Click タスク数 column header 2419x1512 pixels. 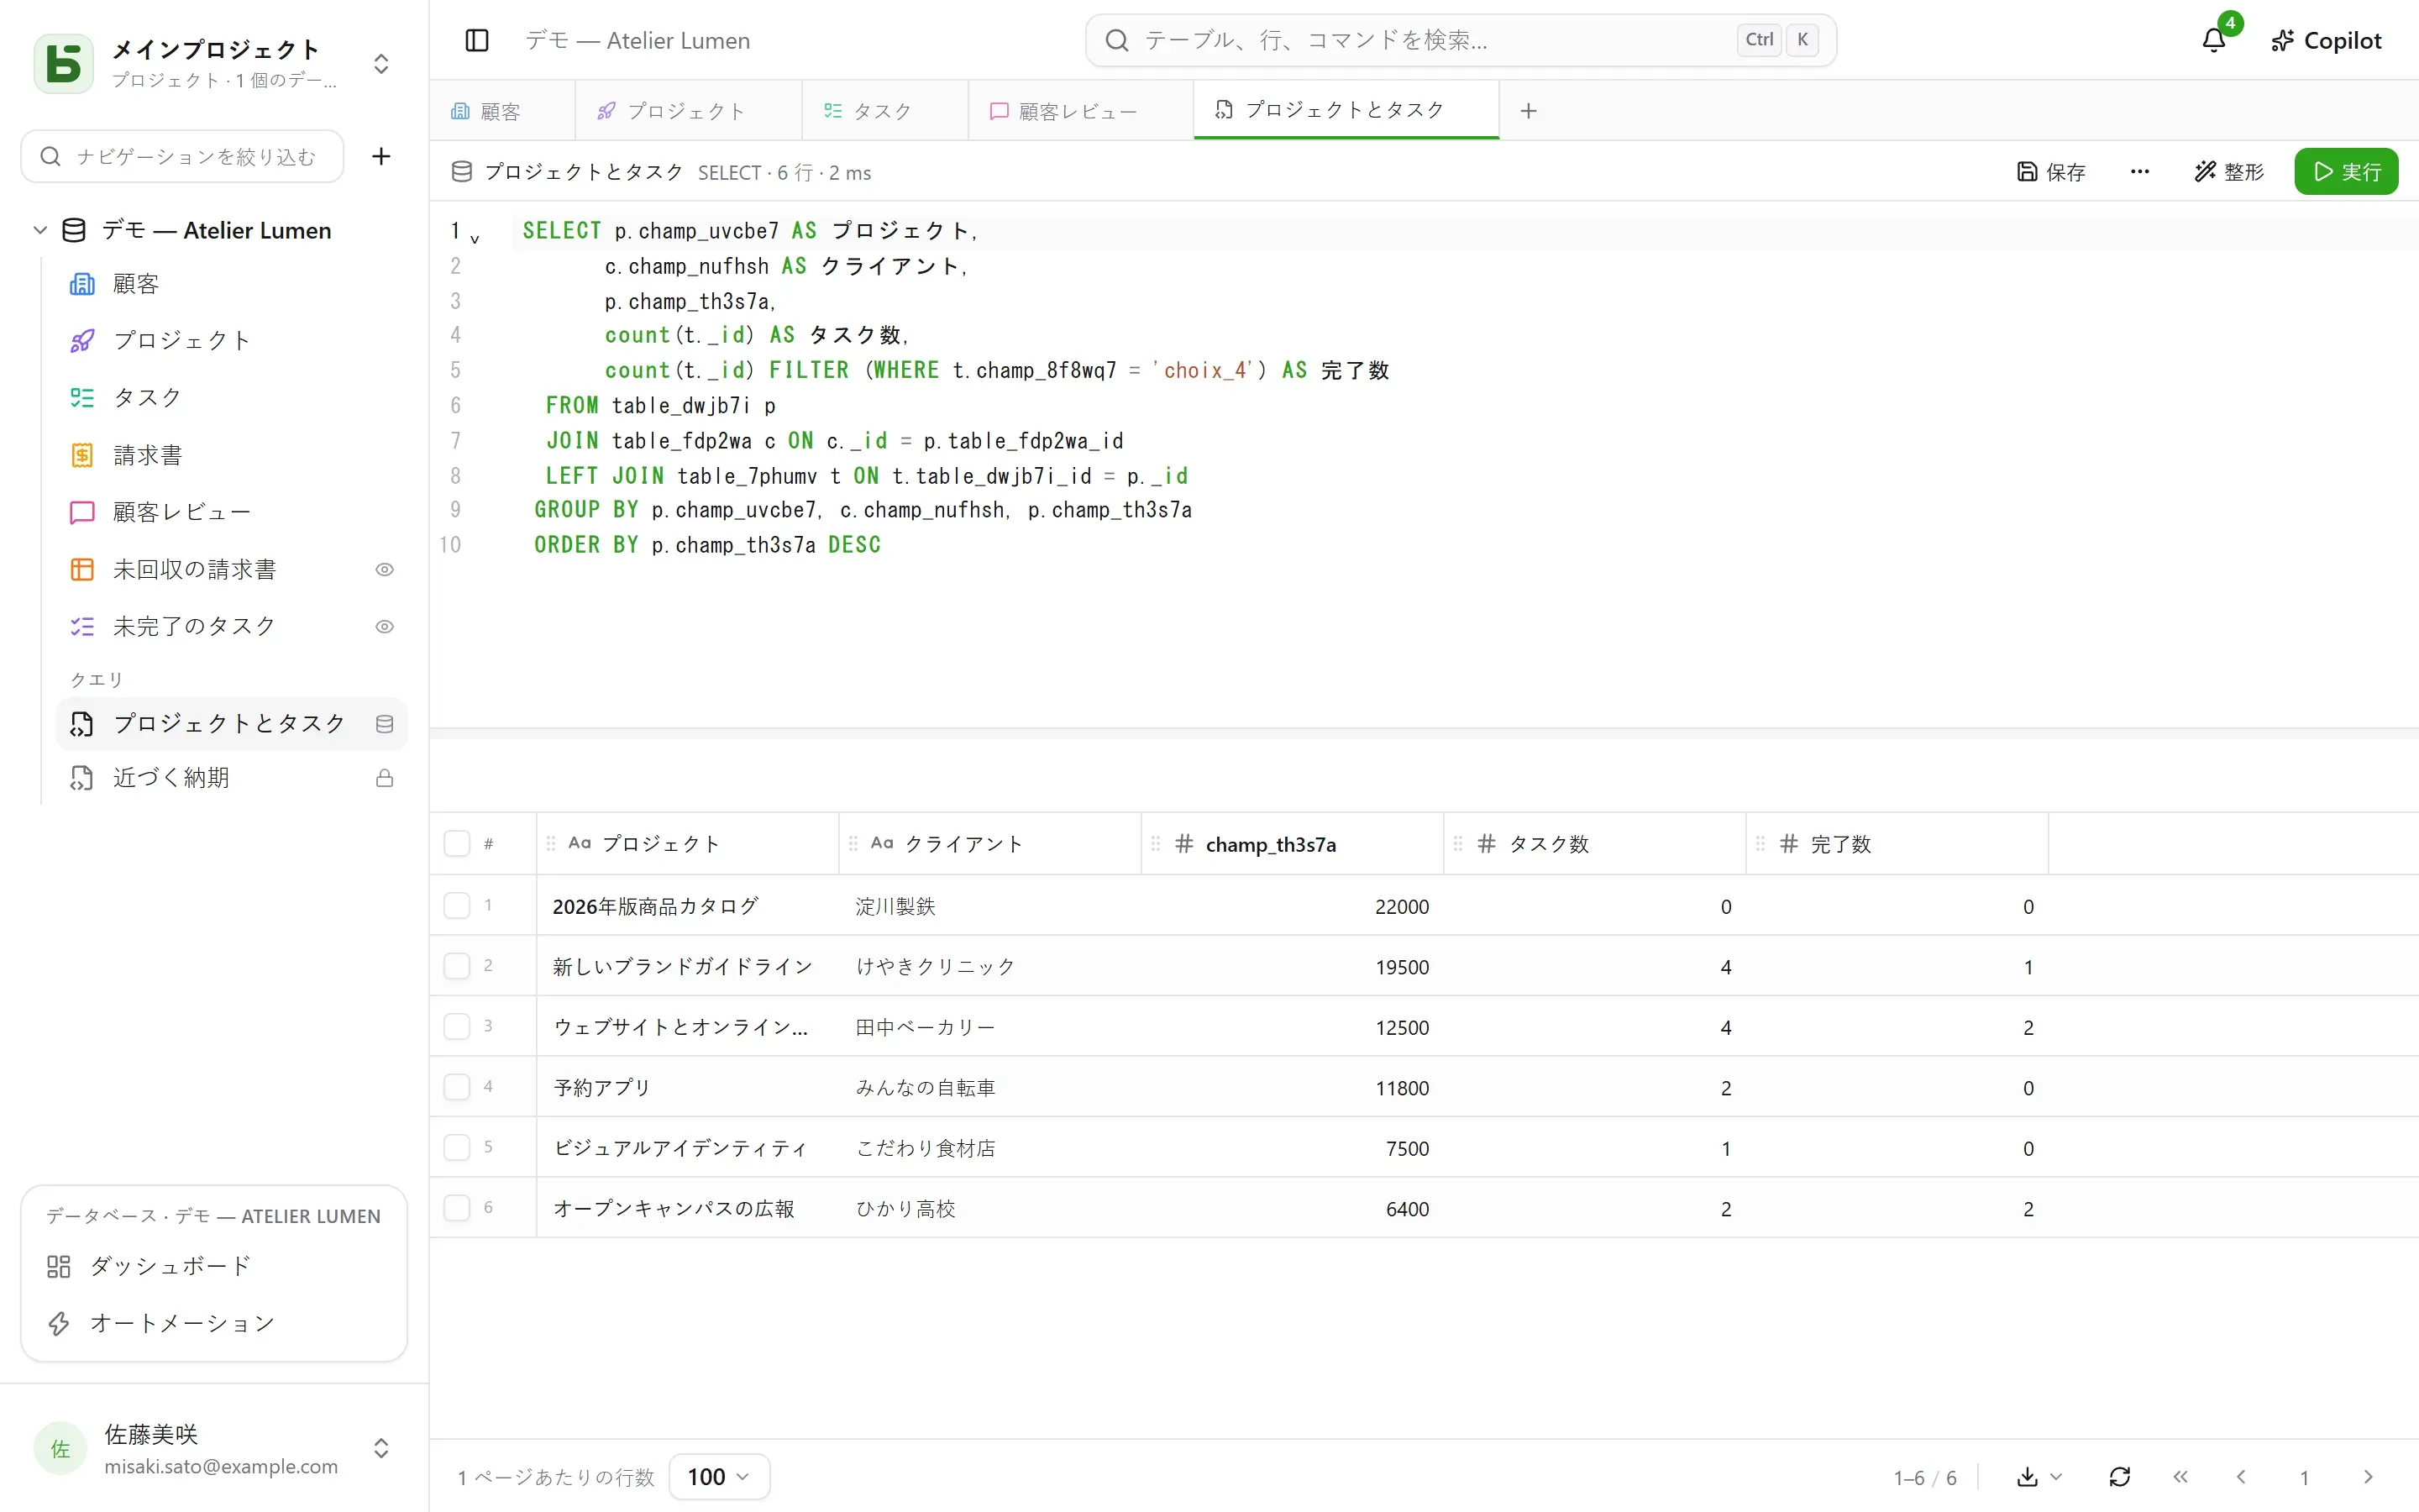pyautogui.click(x=1594, y=844)
